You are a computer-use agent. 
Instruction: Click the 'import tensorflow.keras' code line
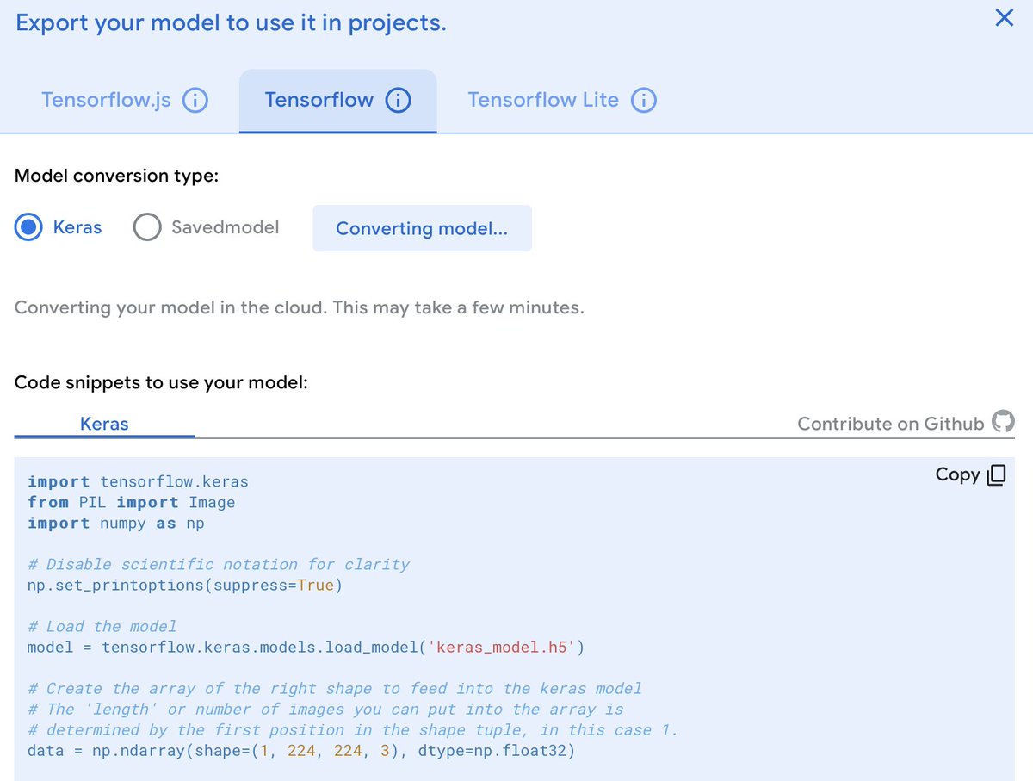coord(138,481)
